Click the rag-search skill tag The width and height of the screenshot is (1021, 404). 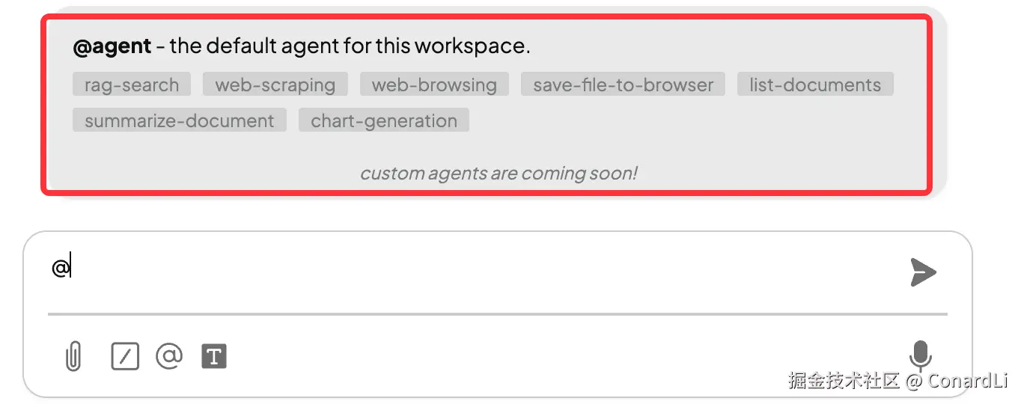point(132,85)
